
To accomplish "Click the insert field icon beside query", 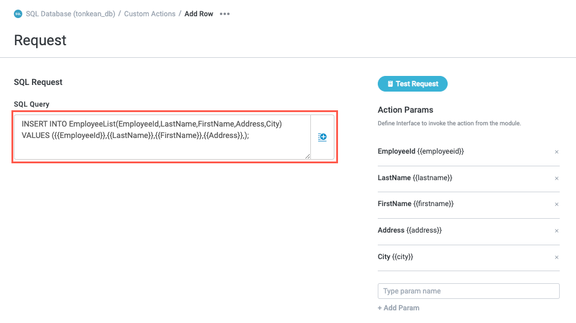I will pos(322,137).
